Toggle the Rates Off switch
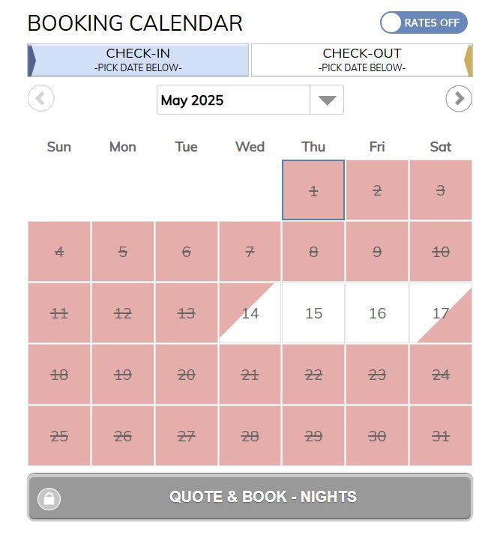The width and height of the screenshot is (500, 541). click(424, 22)
